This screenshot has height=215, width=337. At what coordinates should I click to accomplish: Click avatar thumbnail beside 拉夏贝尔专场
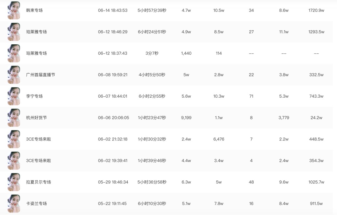(14, 182)
